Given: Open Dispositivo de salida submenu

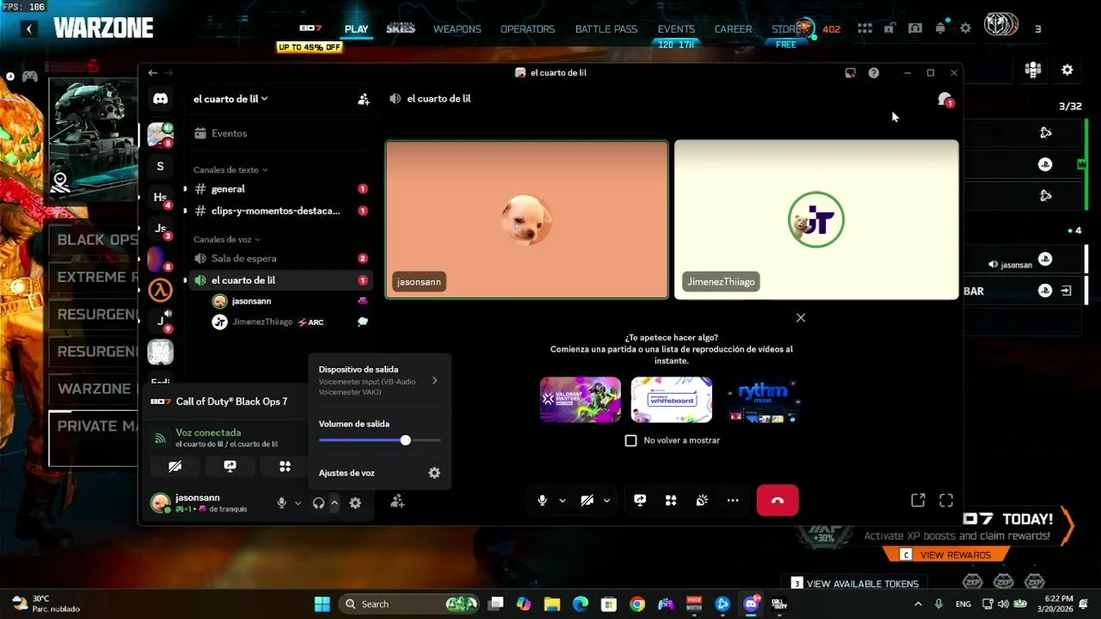Looking at the screenshot, I should pos(378,380).
